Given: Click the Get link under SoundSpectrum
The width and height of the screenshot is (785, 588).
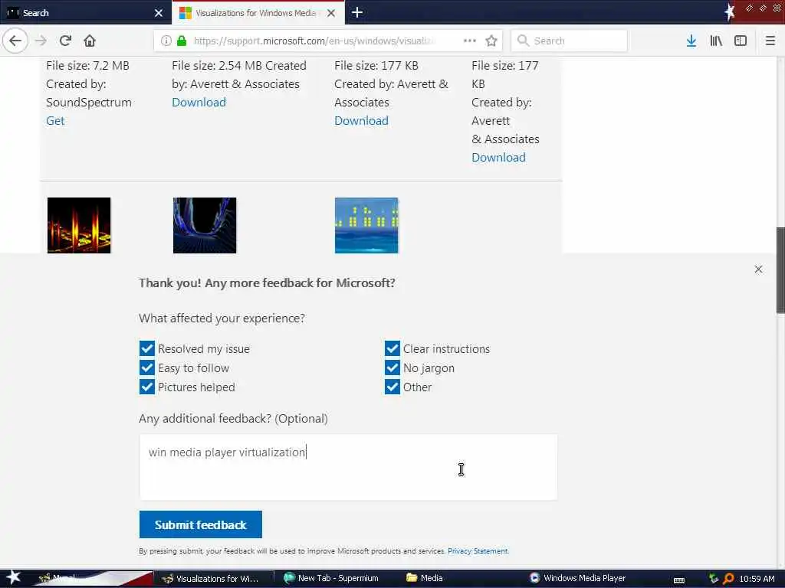Looking at the screenshot, I should (x=55, y=120).
